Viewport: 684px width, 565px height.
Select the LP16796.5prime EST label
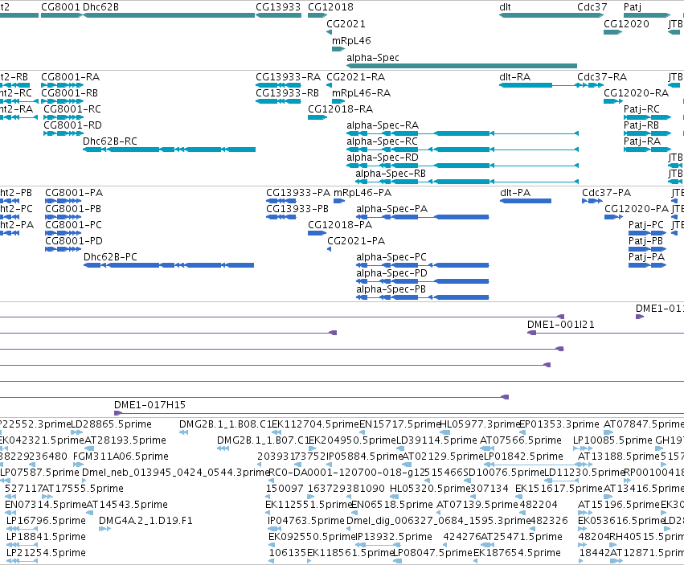coord(46,521)
